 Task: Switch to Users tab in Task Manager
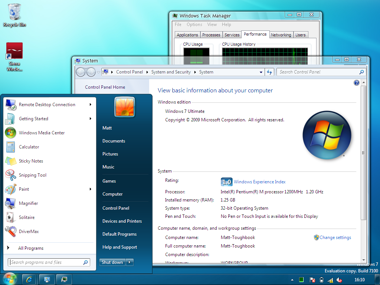click(x=301, y=35)
